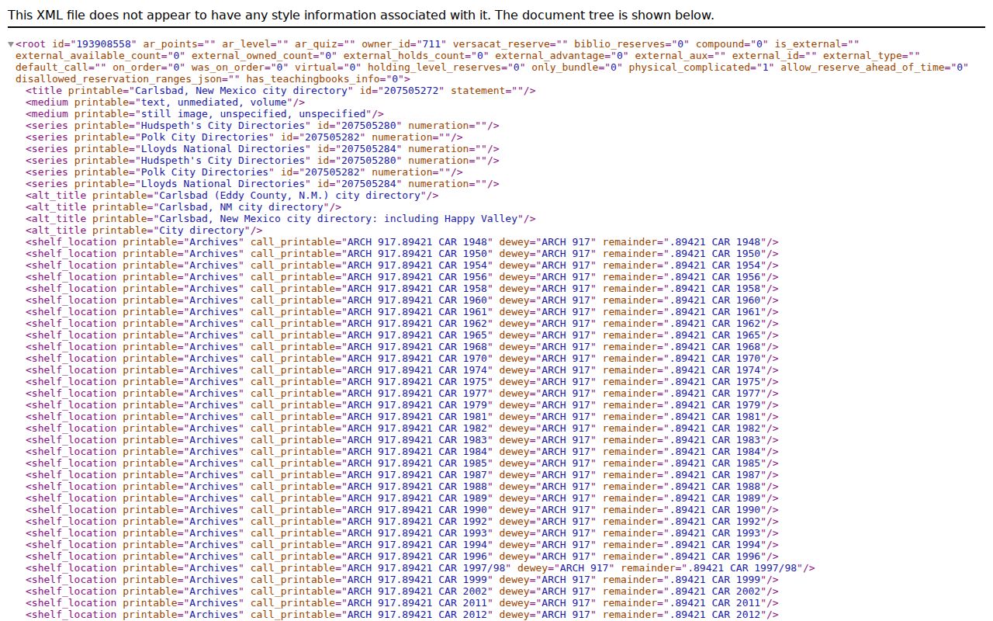Select shelf_location row for CAR 1965
The image size is (993, 621).
click(x=402, y=335)
